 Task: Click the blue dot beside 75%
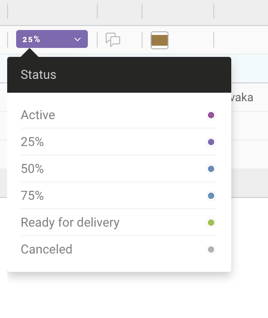pyautogui.click(x=211, y=196)
